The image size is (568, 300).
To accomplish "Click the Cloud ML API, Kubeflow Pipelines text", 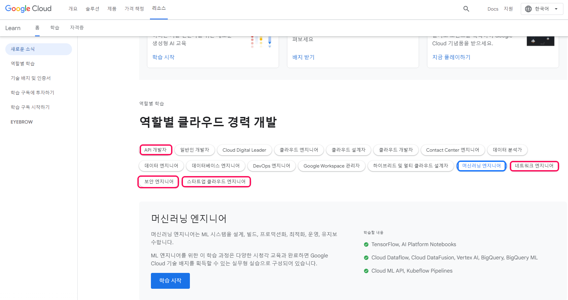I will (x=412, y=271).
